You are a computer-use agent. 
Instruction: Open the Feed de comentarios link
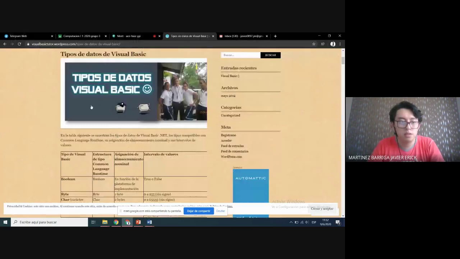[x=235, y=151]
